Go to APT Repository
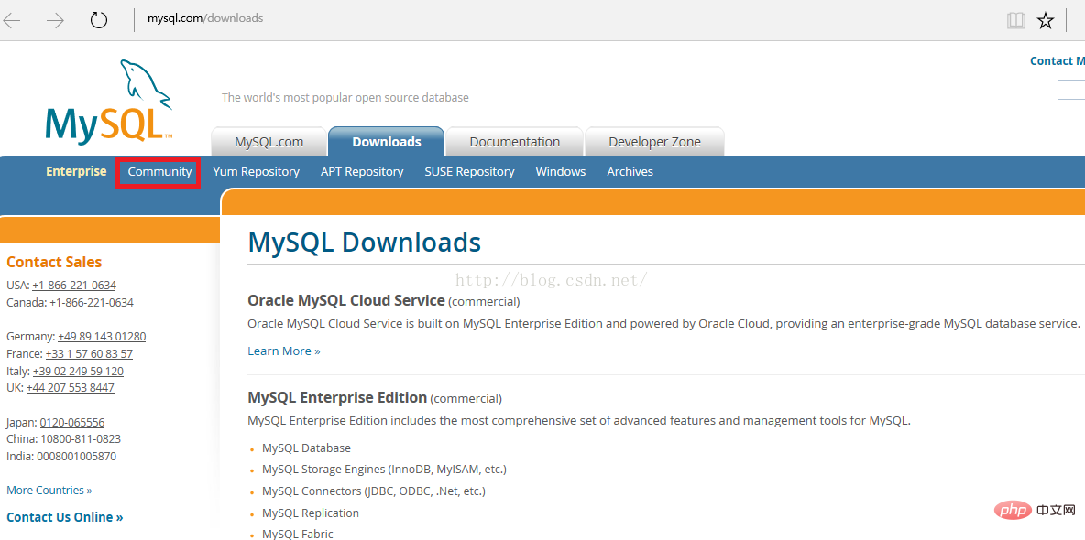The image size is (1085, 540). tap(362, 171)
